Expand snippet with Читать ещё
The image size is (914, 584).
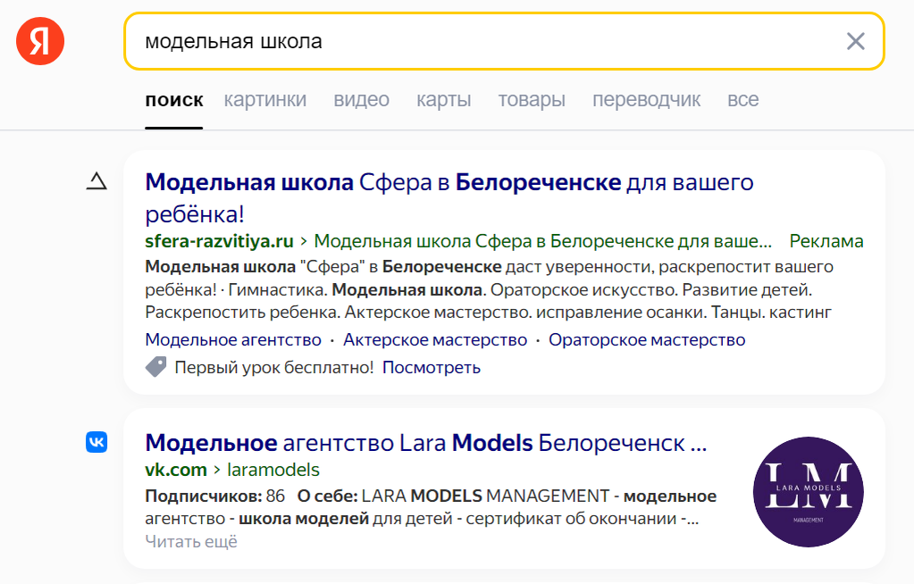pos(191,541)
